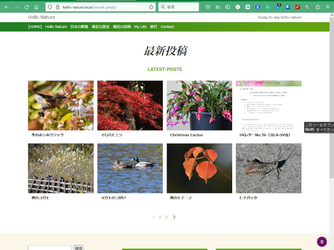Go to next page of posts arrow
Image resolution: width=334 pixels, height=250 pixels.
pos(174,217)
